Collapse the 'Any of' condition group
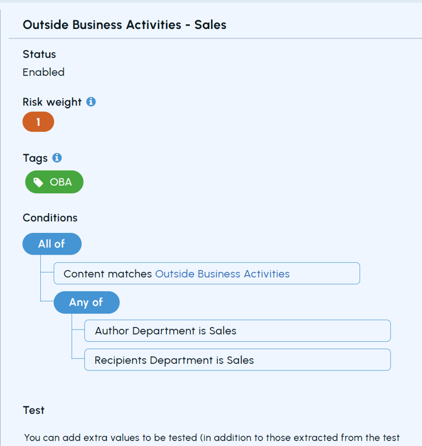Image resolution: width=422 pixels, height=446 pixels. tap(86, 302)
